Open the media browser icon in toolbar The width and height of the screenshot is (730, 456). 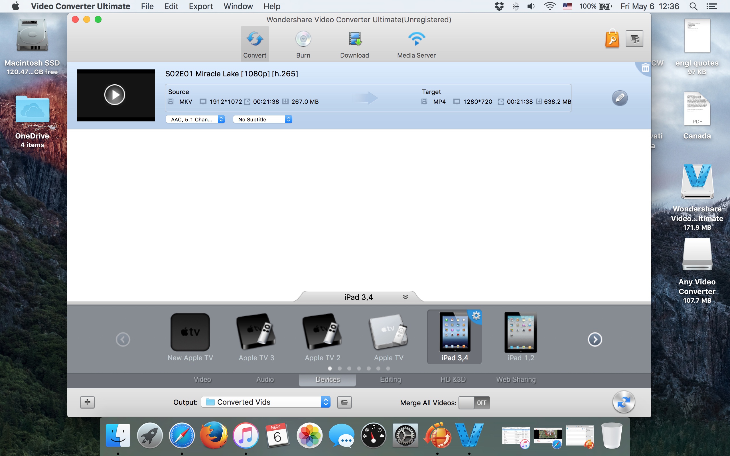634,38
